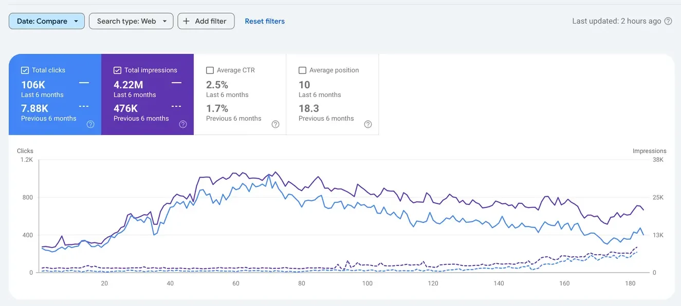Viewport: 681px width, 306px height.
Task: Click the Impressions axis label
Action: tap(650, 151)
